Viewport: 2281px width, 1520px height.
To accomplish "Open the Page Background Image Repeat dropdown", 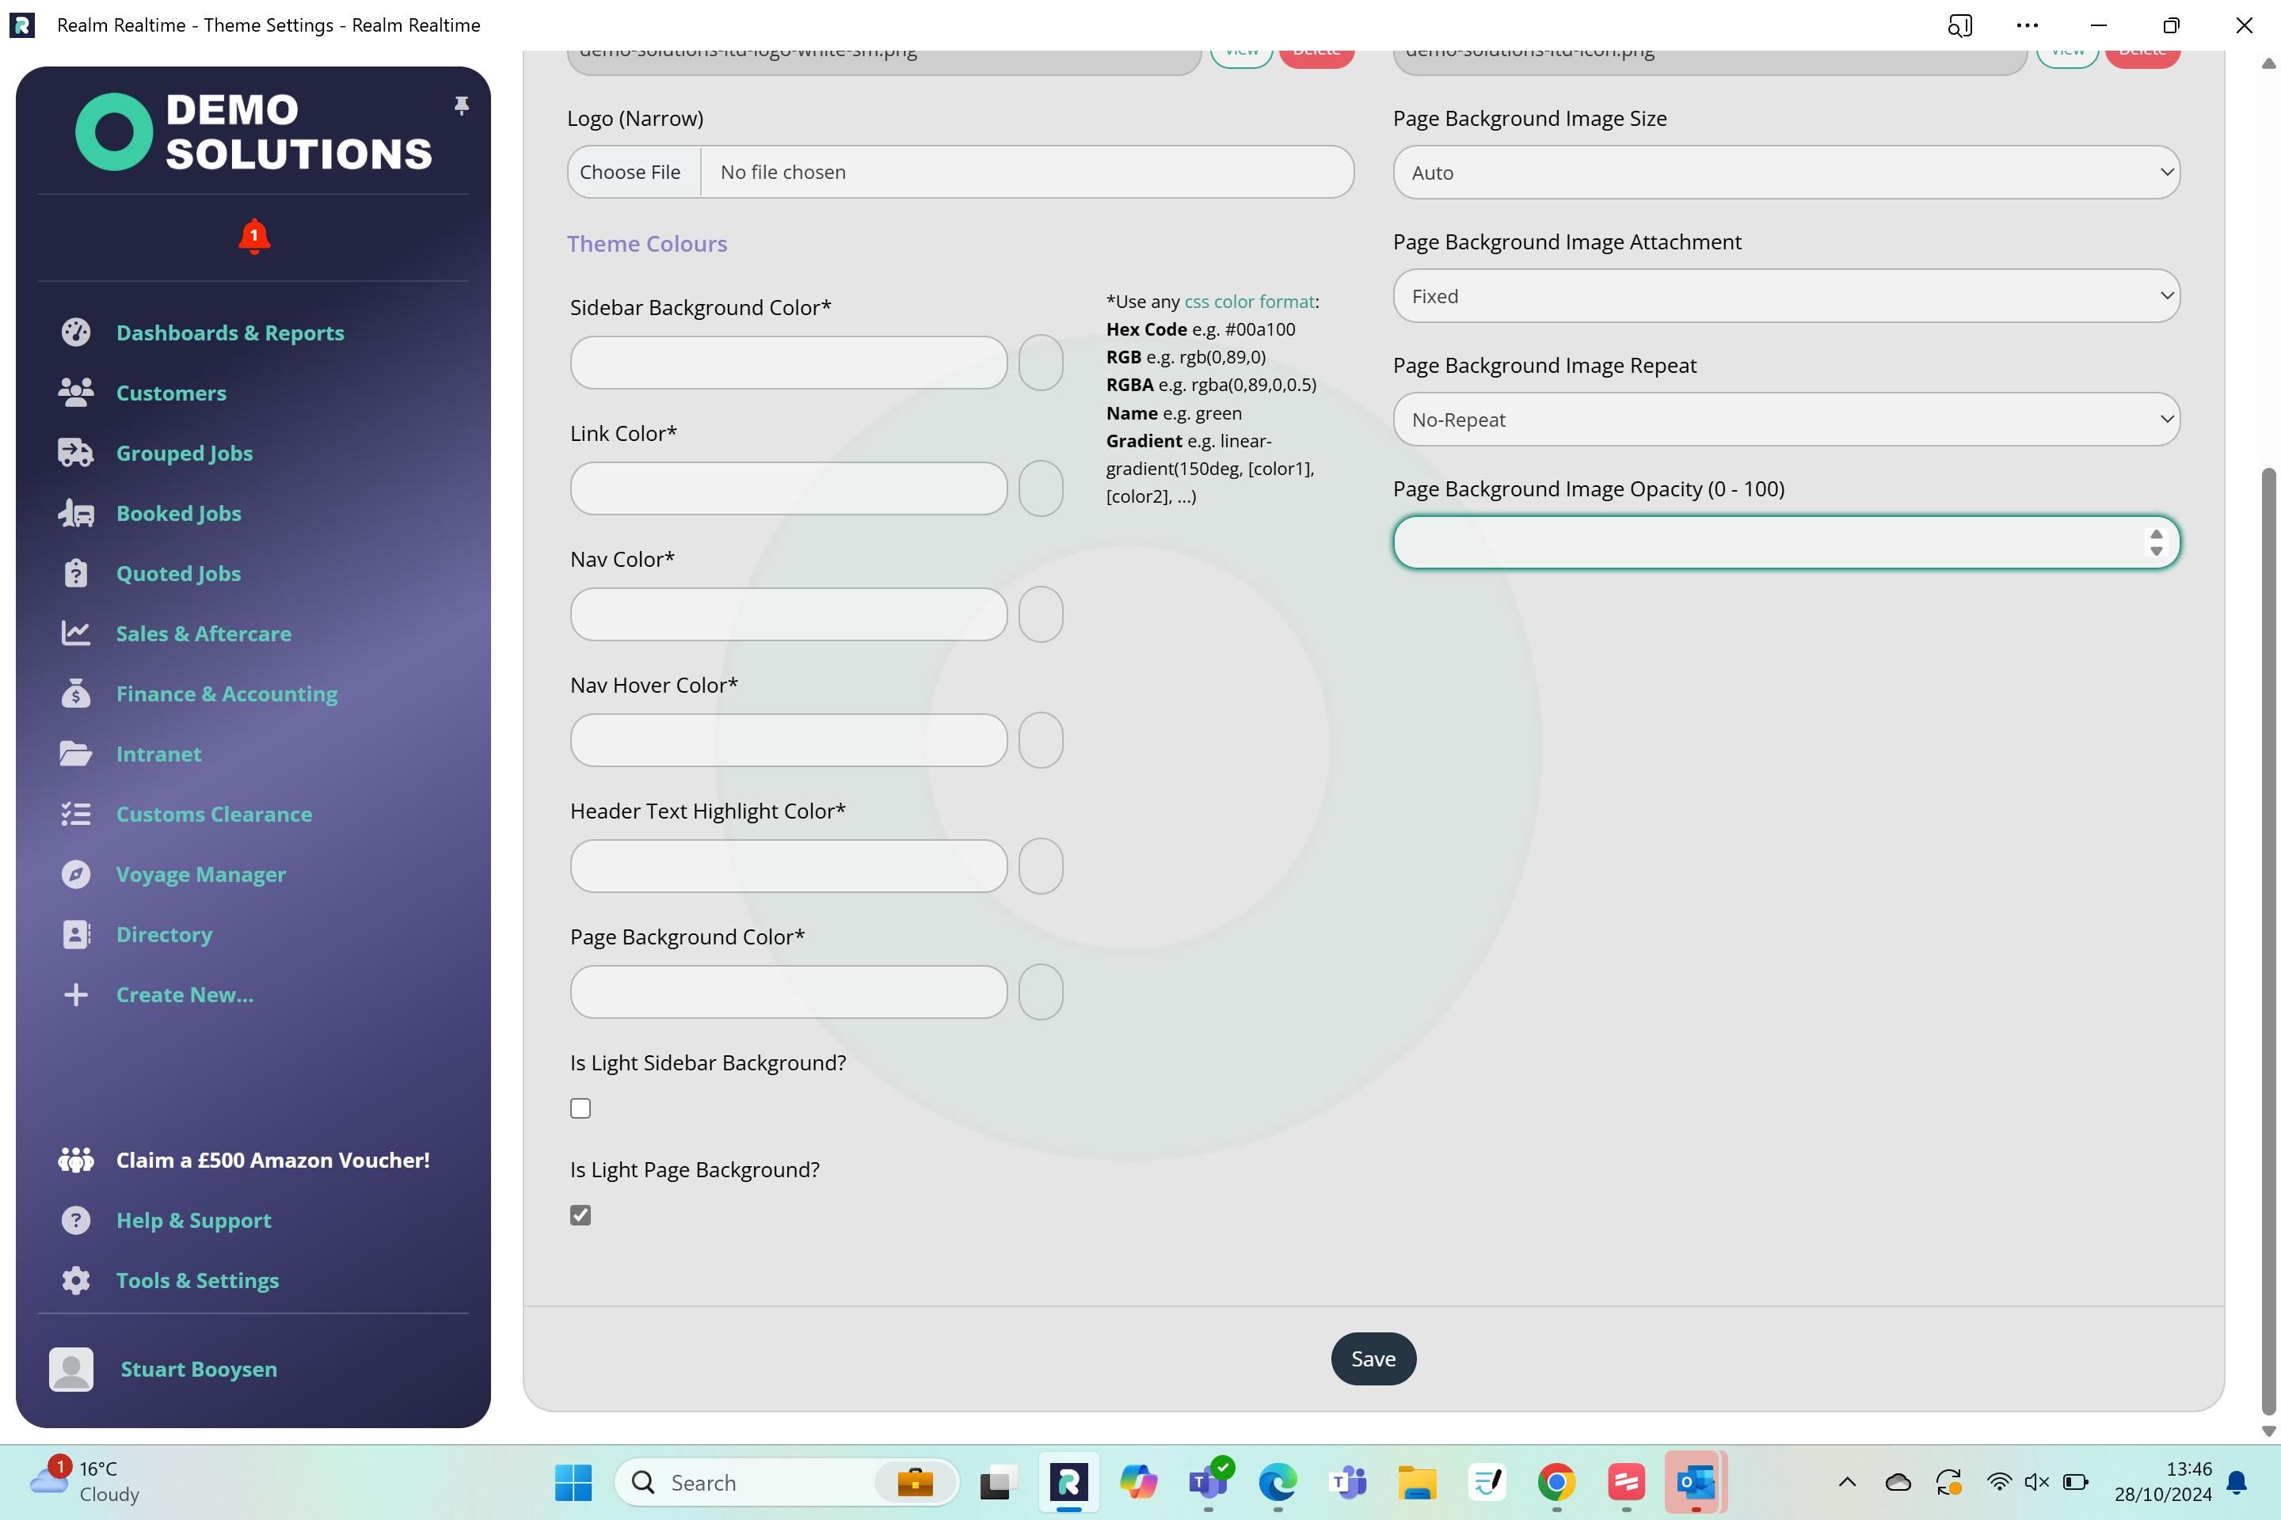I will tap(1785, 420).
